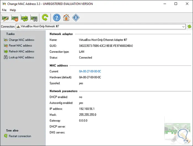Click the Reset MAC address toolbar icon
The image size is (193, 146).
[x=15, y=18]
